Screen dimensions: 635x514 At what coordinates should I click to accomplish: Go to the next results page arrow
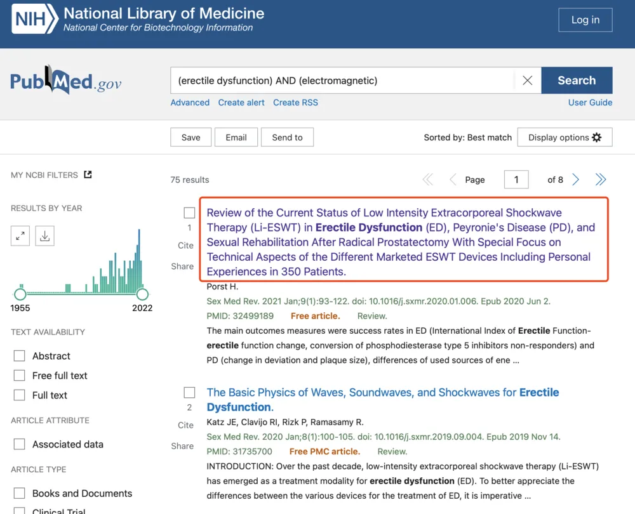coord(575,180)
